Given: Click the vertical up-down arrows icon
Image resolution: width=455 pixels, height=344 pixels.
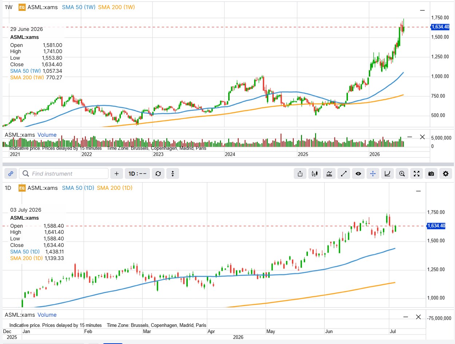Looking at the screenshot, I should coord(173,174).
